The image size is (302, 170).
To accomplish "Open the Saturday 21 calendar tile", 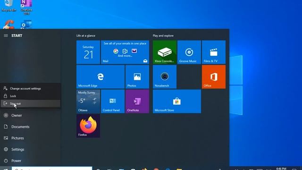I will click(x=88, y=52).
